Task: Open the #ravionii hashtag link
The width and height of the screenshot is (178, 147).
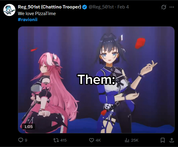Action: [28, 20]
